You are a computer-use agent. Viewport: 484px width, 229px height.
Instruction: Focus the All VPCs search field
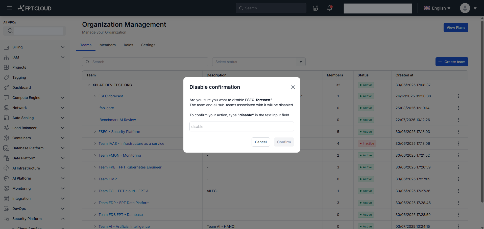click(x=34, y=31)
